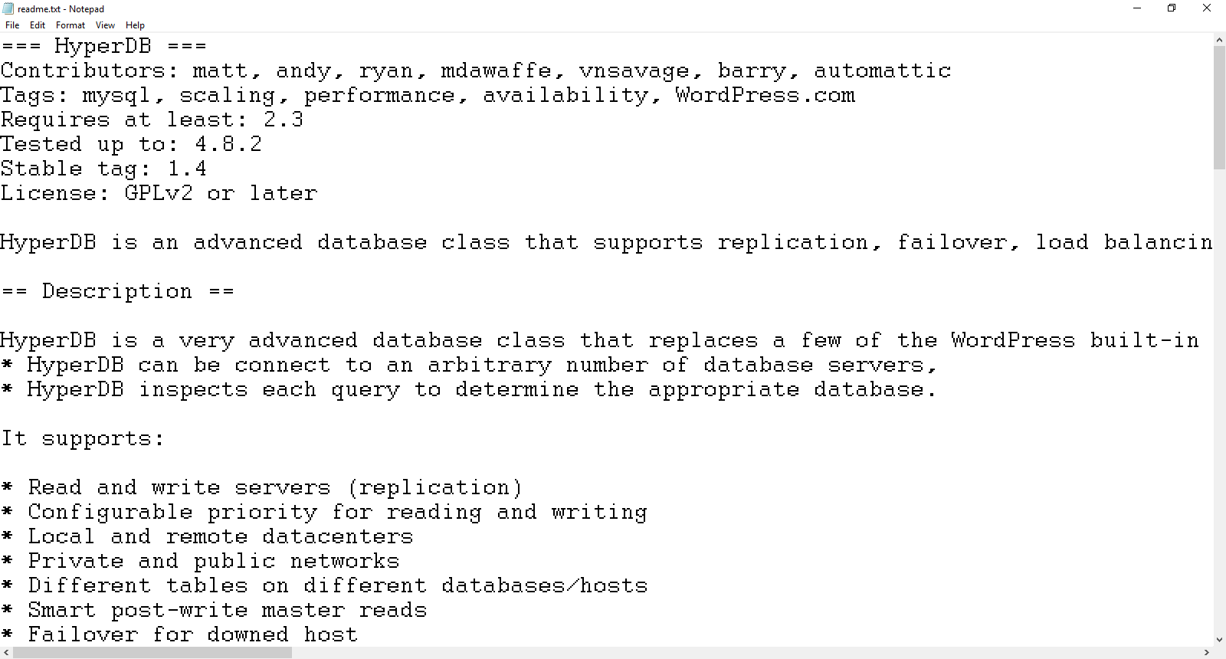Open the View menu
1226x659 pixels.
point(105,25)
